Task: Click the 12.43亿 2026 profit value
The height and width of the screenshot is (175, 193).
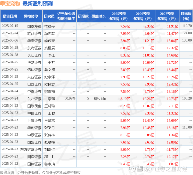Action: tap(148, 120)
